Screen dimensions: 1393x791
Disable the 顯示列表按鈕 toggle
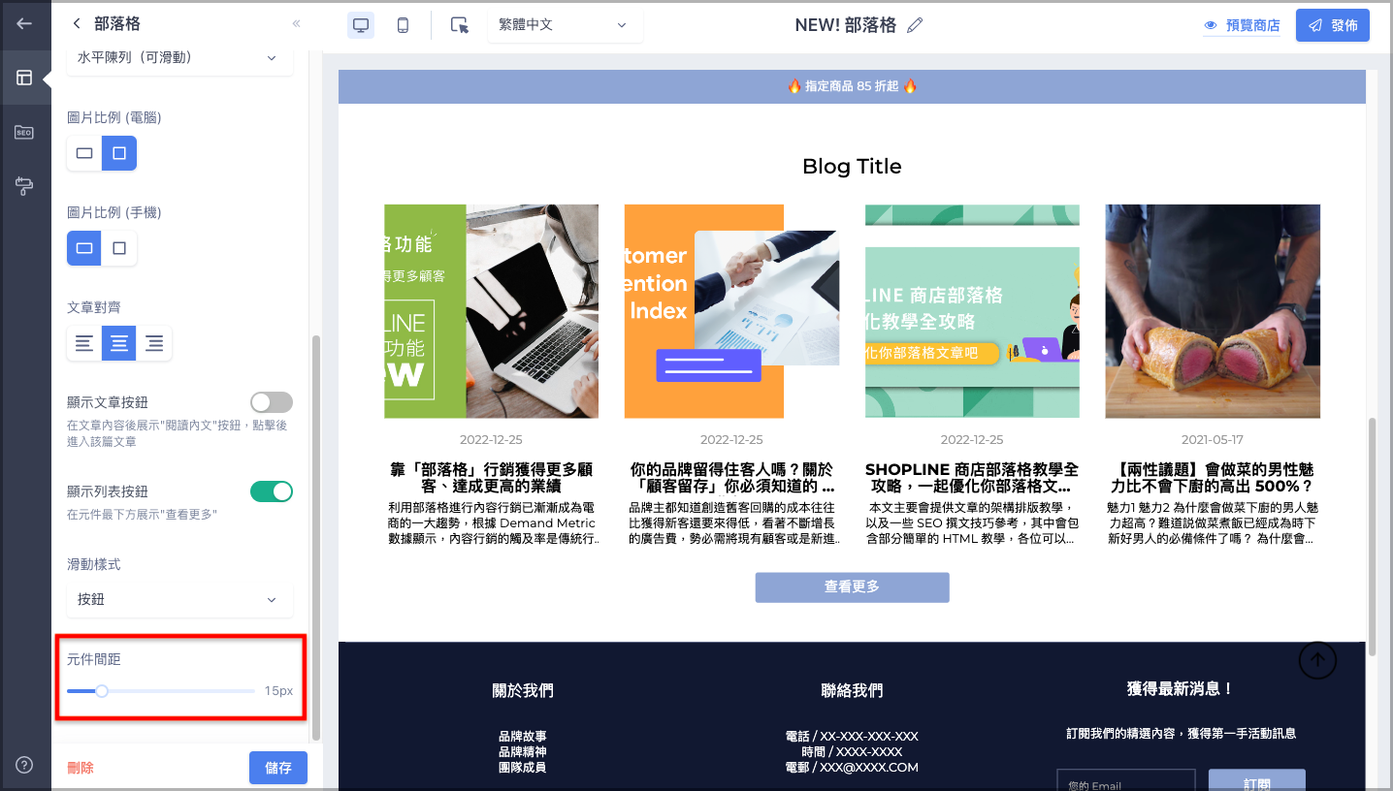[272, 491]
